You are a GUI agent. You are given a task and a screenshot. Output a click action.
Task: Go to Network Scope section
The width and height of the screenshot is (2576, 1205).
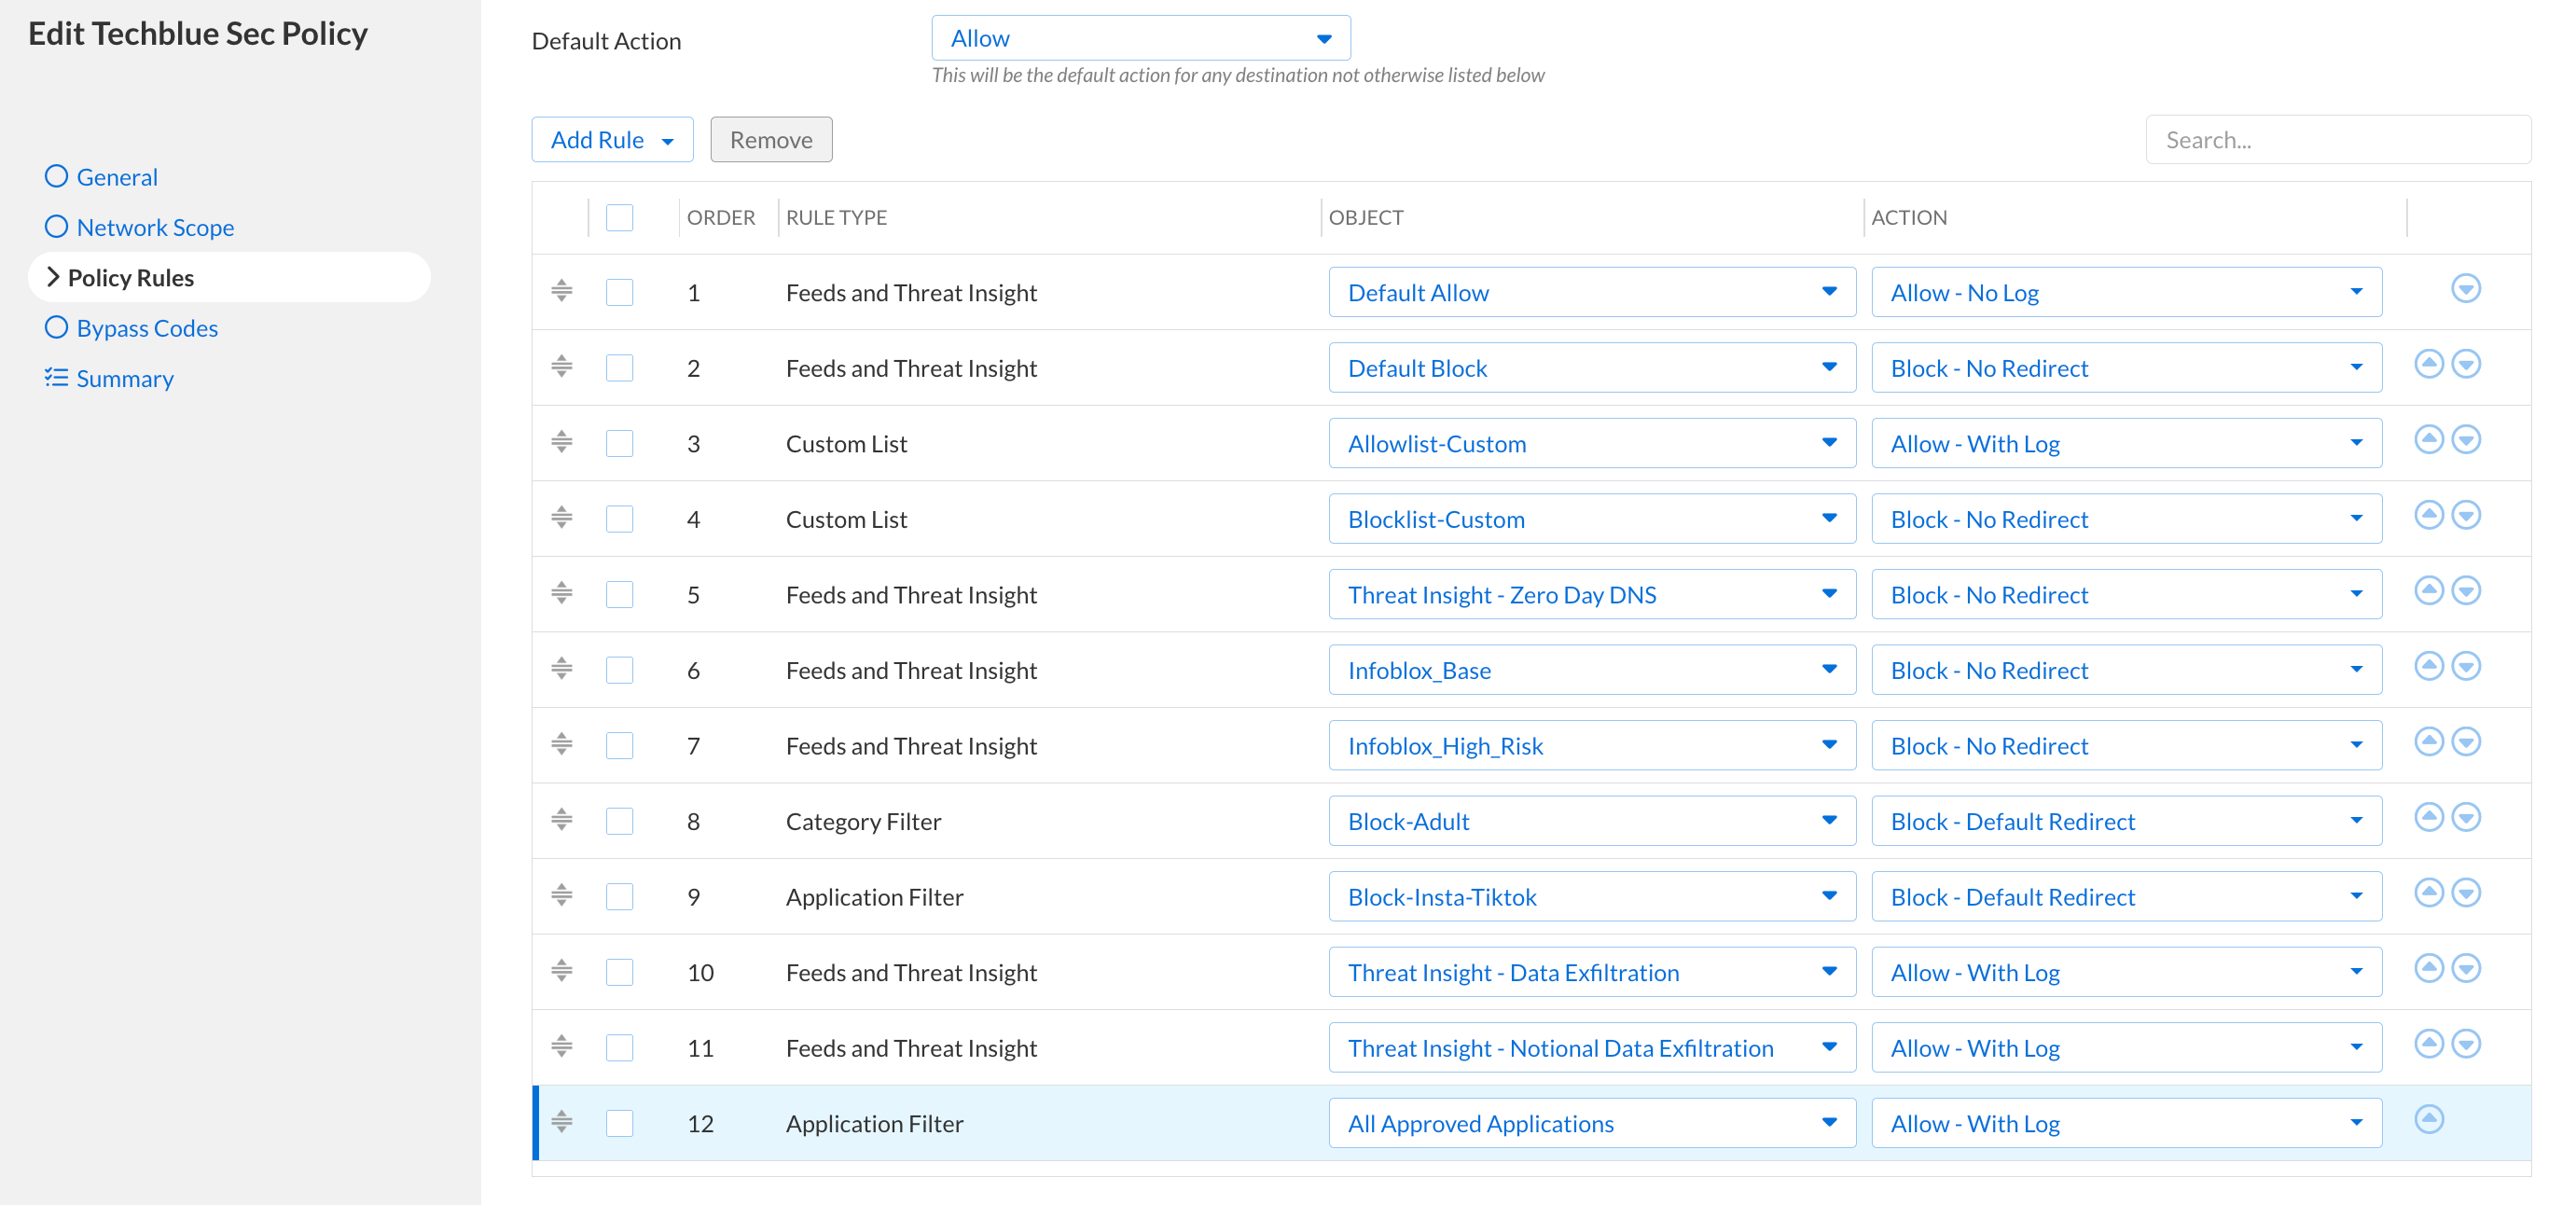click(x=155, y=227)
